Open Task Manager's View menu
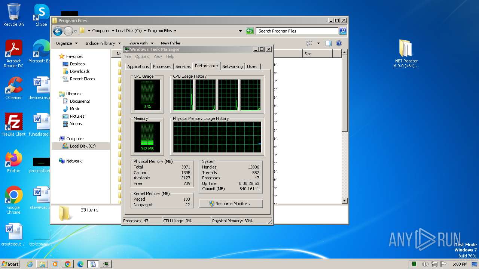The height and width of the screenshot is (269, 479). (x=158, y=56)
